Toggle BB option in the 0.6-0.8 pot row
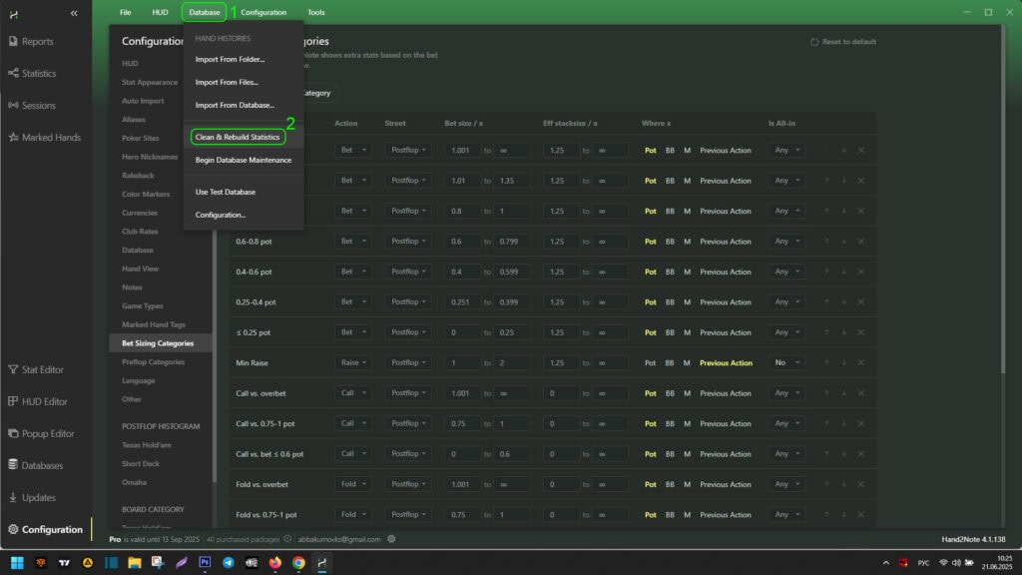The width and height of the screenshot is (1022, 575). coord(670,242)
